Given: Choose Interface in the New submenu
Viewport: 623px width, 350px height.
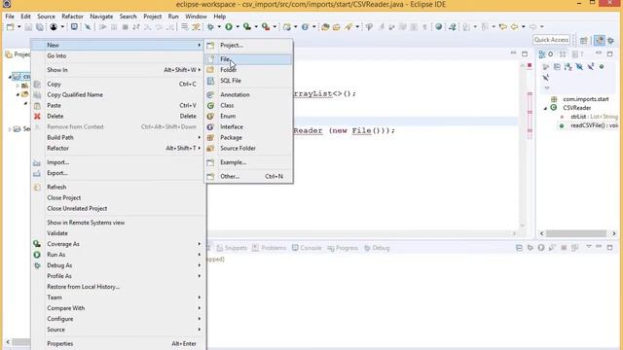Looking at the screenshot, I should (x=249, y=127).
